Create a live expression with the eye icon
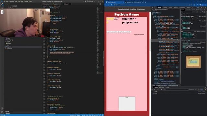Viewport: 207px width, 116px height. tap(161, 90)
